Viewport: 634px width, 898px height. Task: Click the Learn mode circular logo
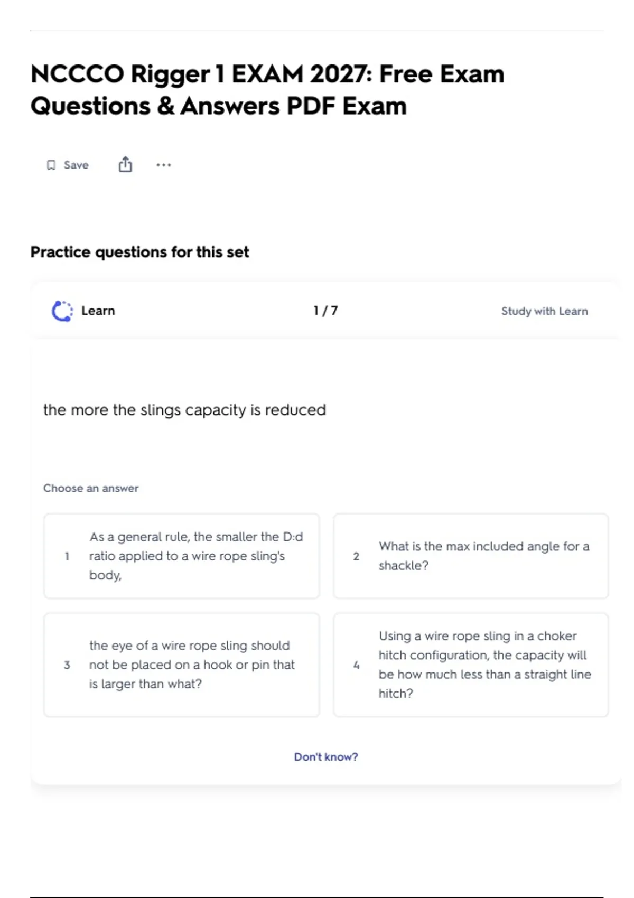(x=62, y=311)
